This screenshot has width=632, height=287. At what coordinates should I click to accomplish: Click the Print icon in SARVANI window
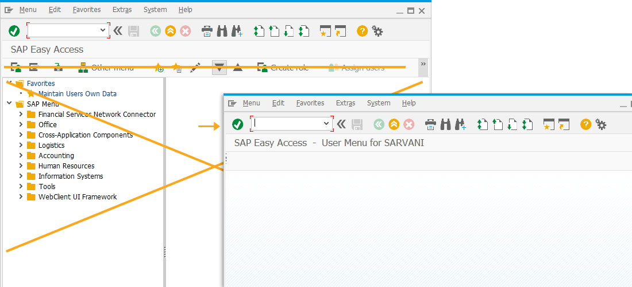[x=430, y=125]
